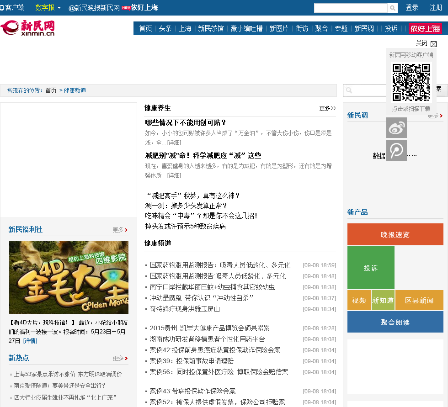Open the 上海 navigation menu item
This screenshot has width=448, height=407.
pyautogui.click(x=185, y=28)
